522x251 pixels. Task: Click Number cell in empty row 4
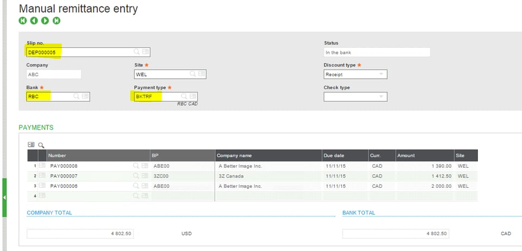pyautogui.click(x=98, y=196)
